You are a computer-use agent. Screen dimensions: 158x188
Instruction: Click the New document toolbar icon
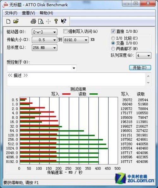[x=8, y=21]
